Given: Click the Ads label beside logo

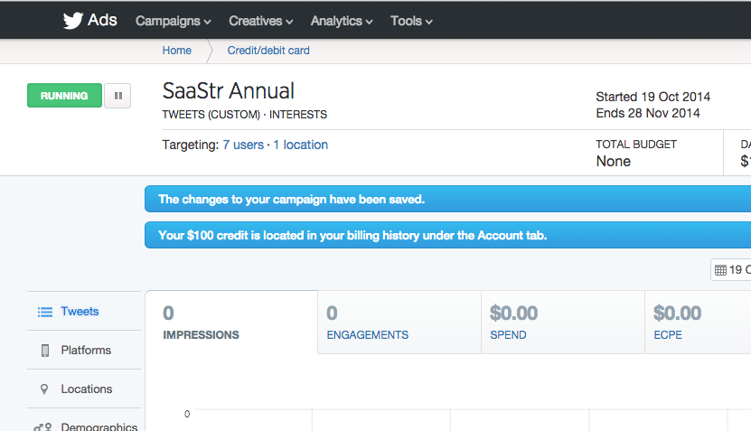Looking at the screenshot, I should coord(102,20).
